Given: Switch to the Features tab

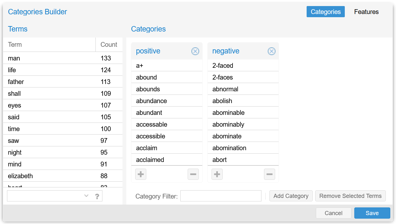Looking at the screenshot, I should [366, 11].
